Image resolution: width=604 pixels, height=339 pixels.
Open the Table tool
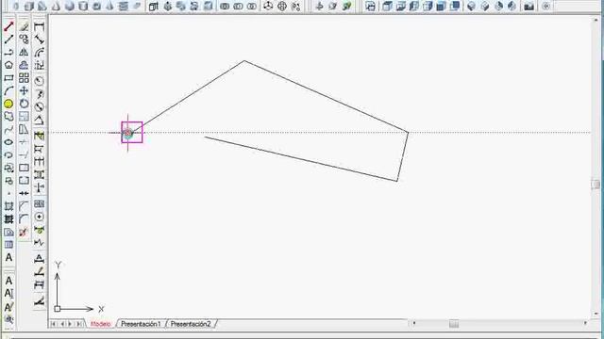pyautogui.click(x=8, y=245)
